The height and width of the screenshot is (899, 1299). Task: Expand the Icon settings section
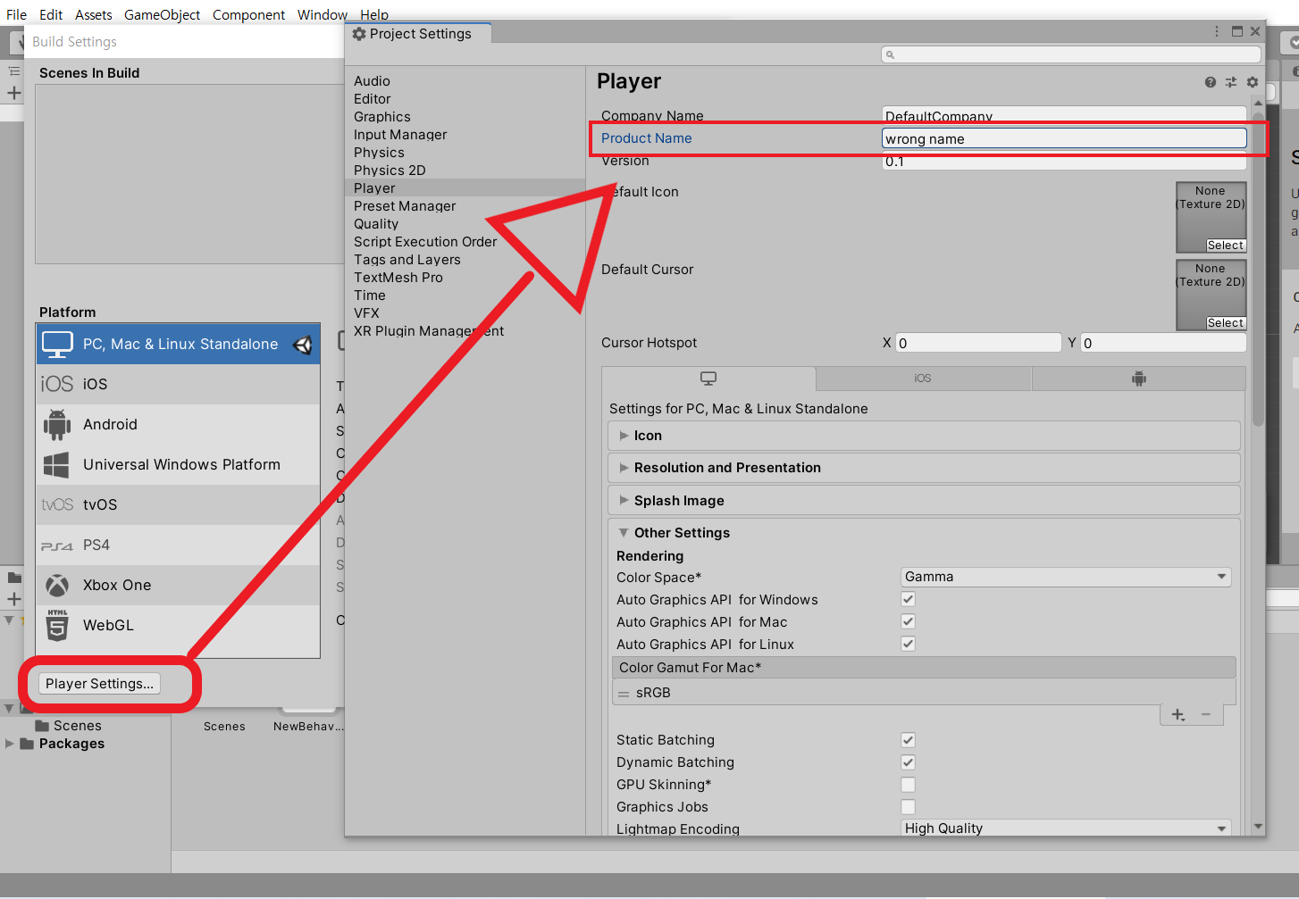click(x=925, y=436)
